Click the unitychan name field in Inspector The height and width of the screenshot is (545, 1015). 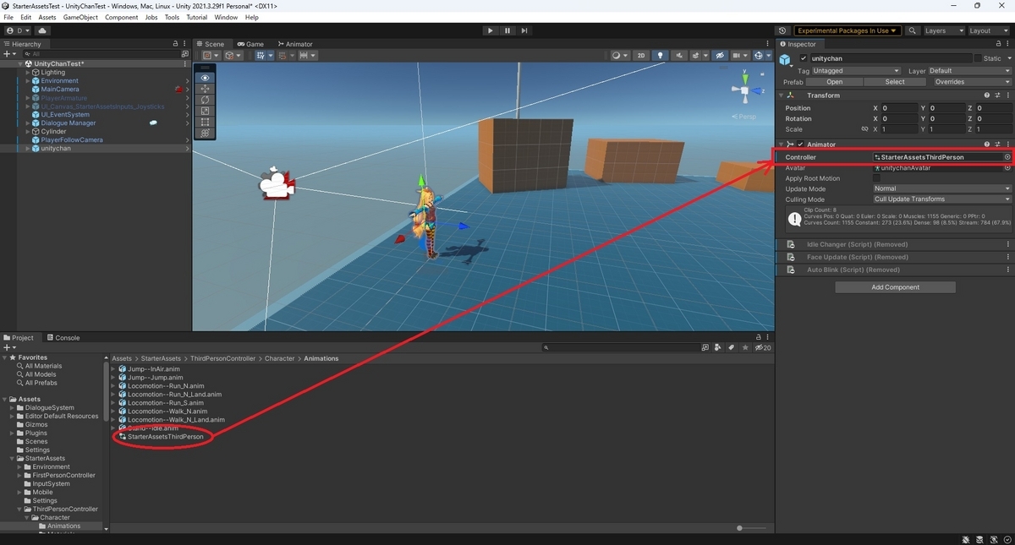(890, 58)
